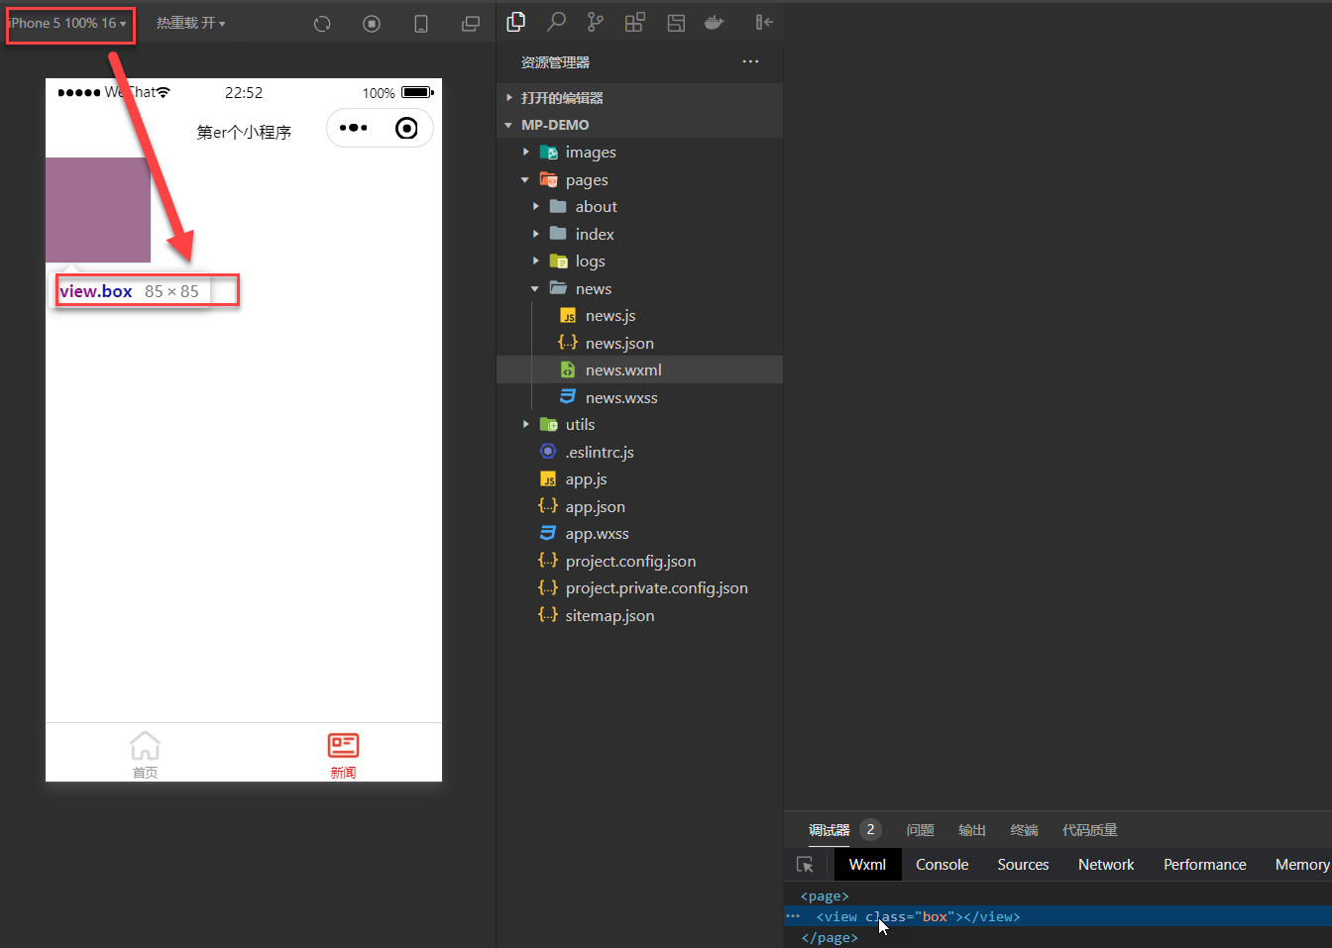This screenshot has width=1332, height=948.
Task: Open the iPhone 5 device dropdown
Action: [69, 23]
